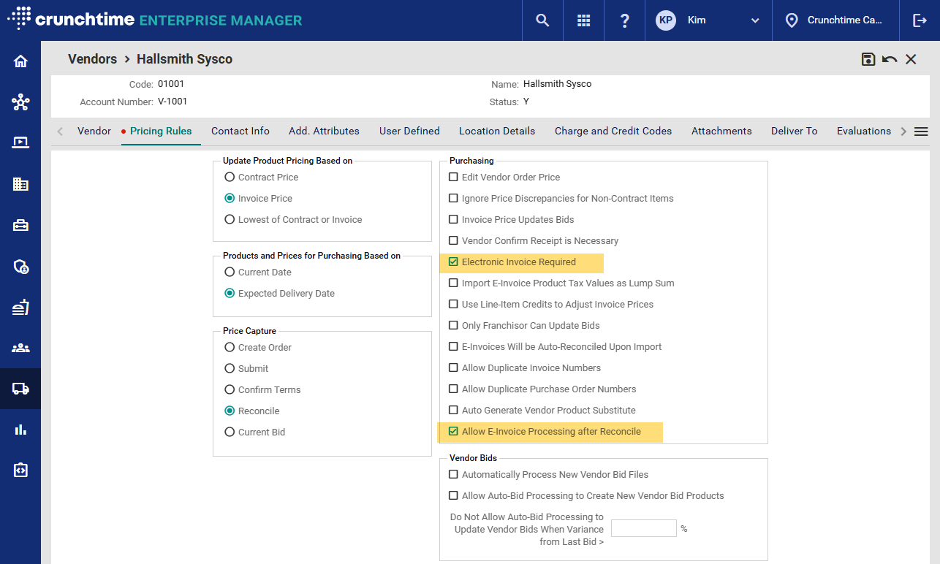The image size is (940, 564).
Task: Select Reconcile price capture option
Action: point(230,411)
